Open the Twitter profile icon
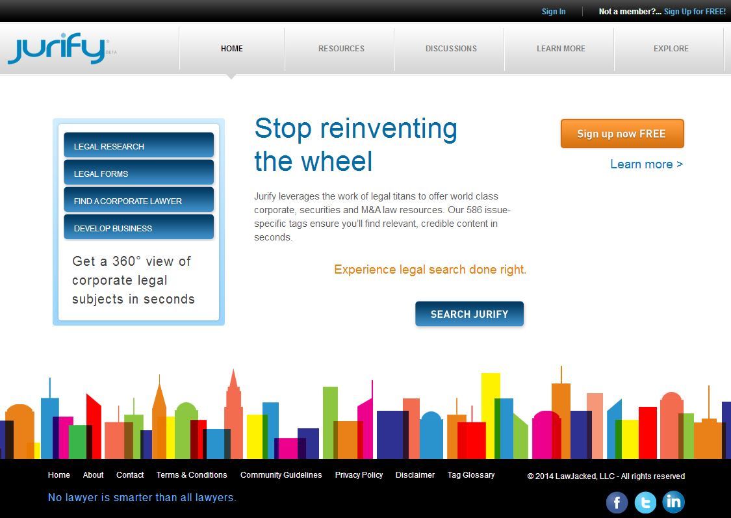This screenshot has height=518, width=731. click(645, 502)
